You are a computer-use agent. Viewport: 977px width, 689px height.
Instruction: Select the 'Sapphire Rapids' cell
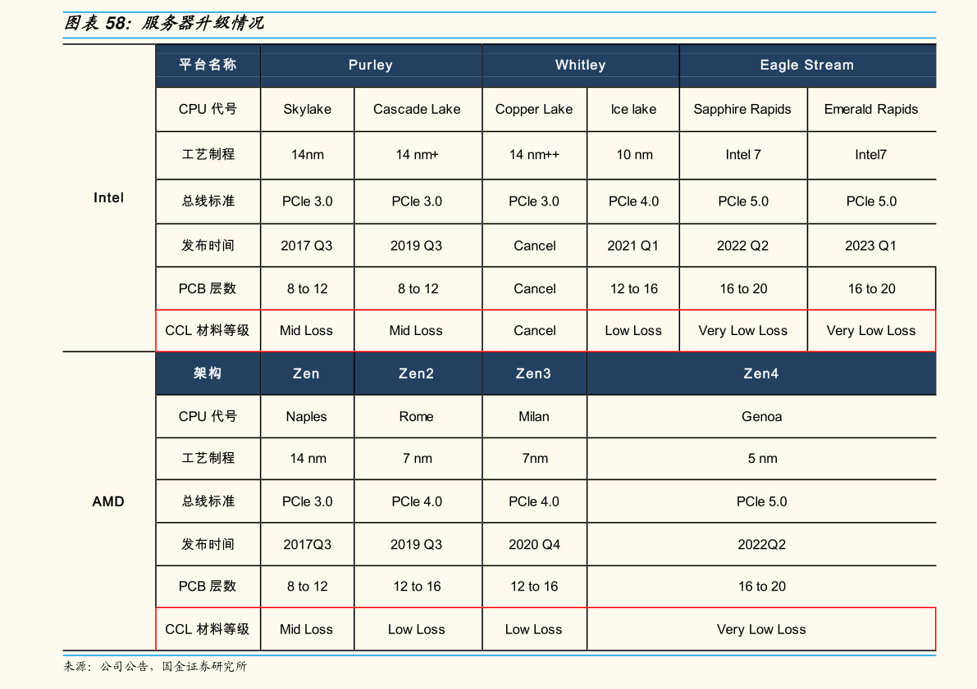click(742, 110)
